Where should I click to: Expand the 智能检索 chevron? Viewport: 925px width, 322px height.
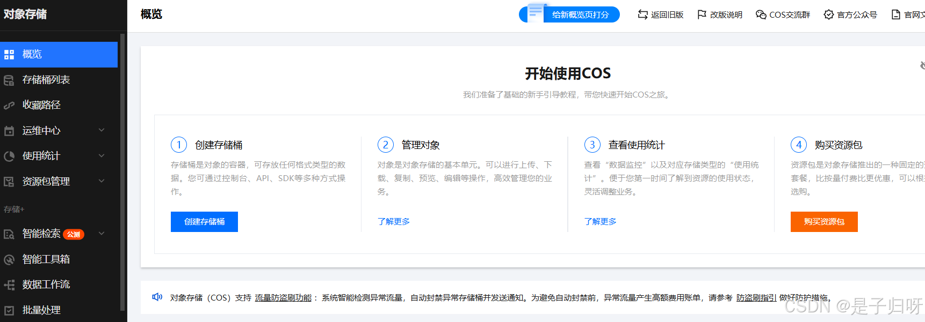(102, 234)
